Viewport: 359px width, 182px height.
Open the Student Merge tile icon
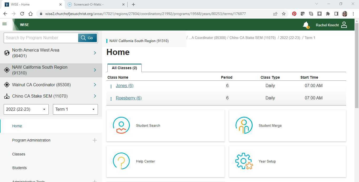click(244, 125)
